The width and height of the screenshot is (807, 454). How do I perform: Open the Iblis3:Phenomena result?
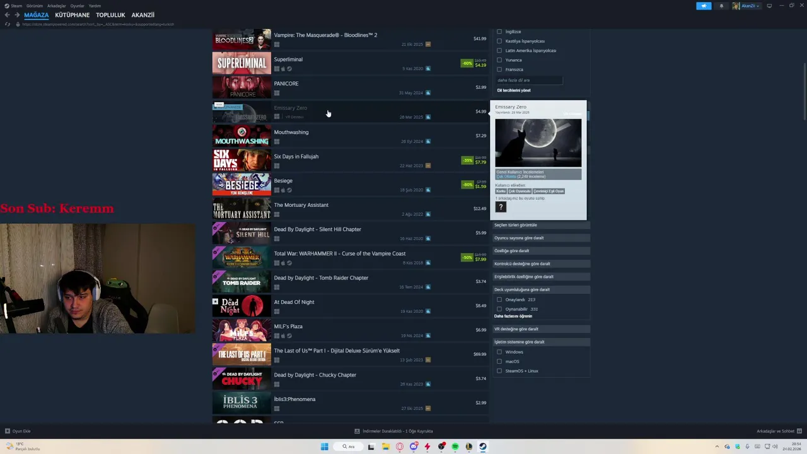pyautogui.click(x=350, y=404)
